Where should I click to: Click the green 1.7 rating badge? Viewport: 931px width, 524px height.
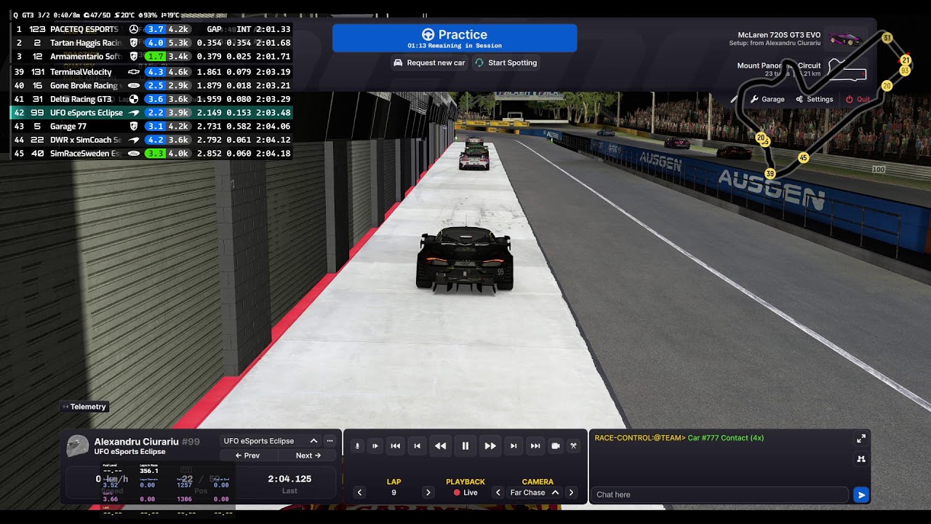[x=155, y=57]
